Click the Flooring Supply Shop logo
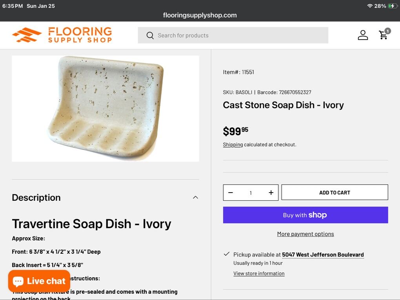 click(x=62, y=35)
